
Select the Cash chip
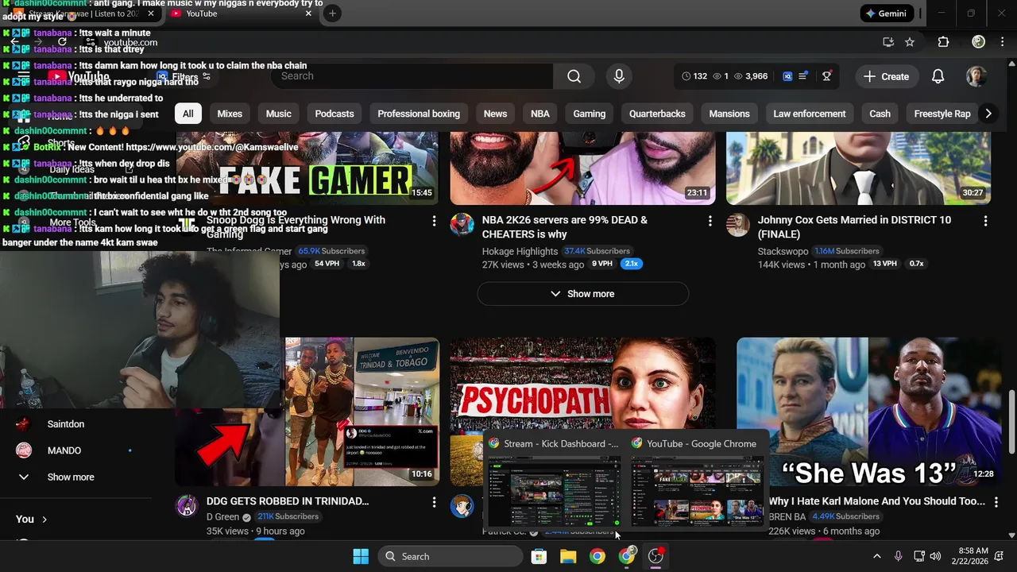(880, 114)
